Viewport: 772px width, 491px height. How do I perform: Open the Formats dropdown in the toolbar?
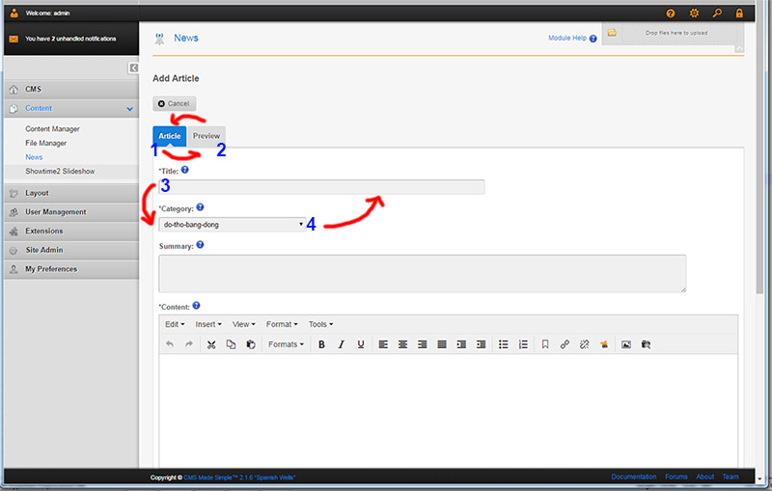click(x=286, y=344)
